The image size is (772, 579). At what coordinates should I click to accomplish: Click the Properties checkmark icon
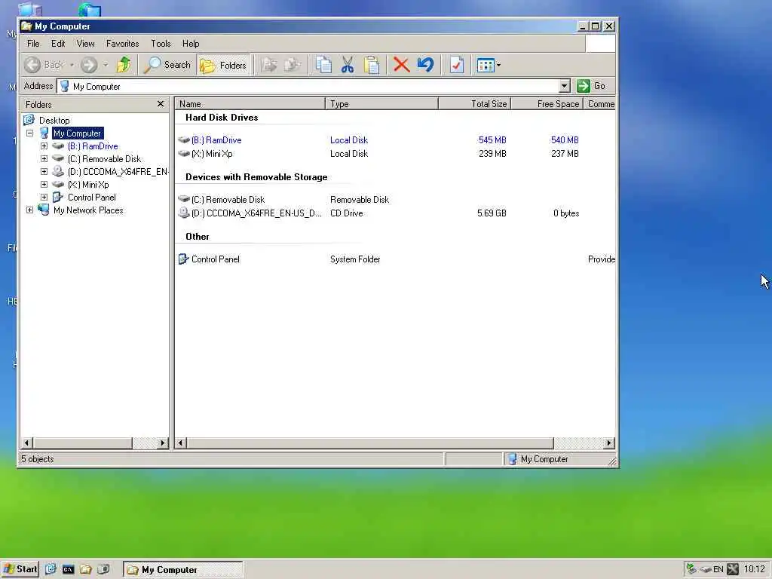point(457,65)
